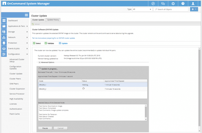This screenshot has height=133, width=202.
Task: Open the compass guided-tour icon in header
Action: pos(153,4)
